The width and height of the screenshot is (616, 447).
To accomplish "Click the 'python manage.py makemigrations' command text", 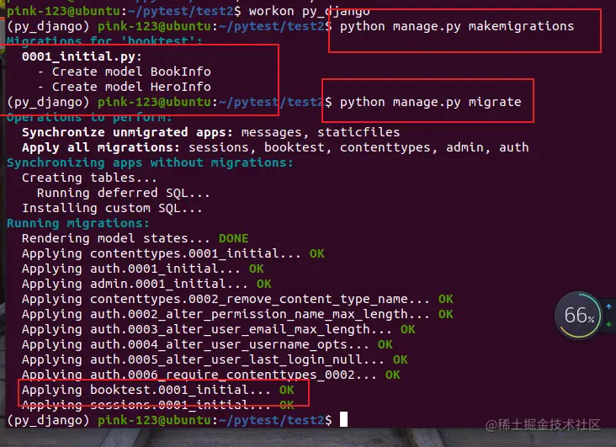I will pos(457,26).
